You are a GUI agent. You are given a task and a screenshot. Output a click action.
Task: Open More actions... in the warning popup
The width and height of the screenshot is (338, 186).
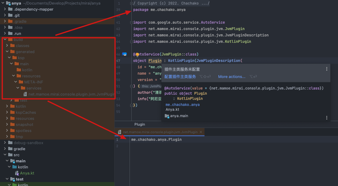pyautogui.click(x=232, y=76)
